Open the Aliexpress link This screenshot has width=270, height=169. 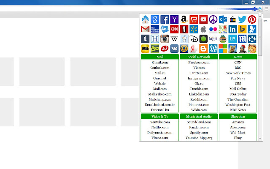pos(238,127)
